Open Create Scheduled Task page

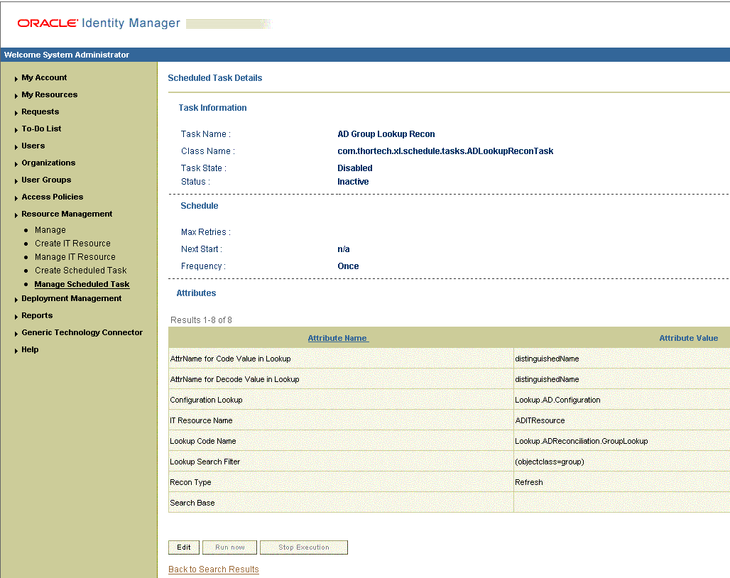80,271
